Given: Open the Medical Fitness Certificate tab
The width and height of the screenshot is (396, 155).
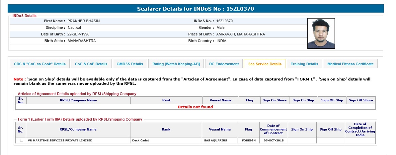Looking at the screenshot, I should point(350,64).
